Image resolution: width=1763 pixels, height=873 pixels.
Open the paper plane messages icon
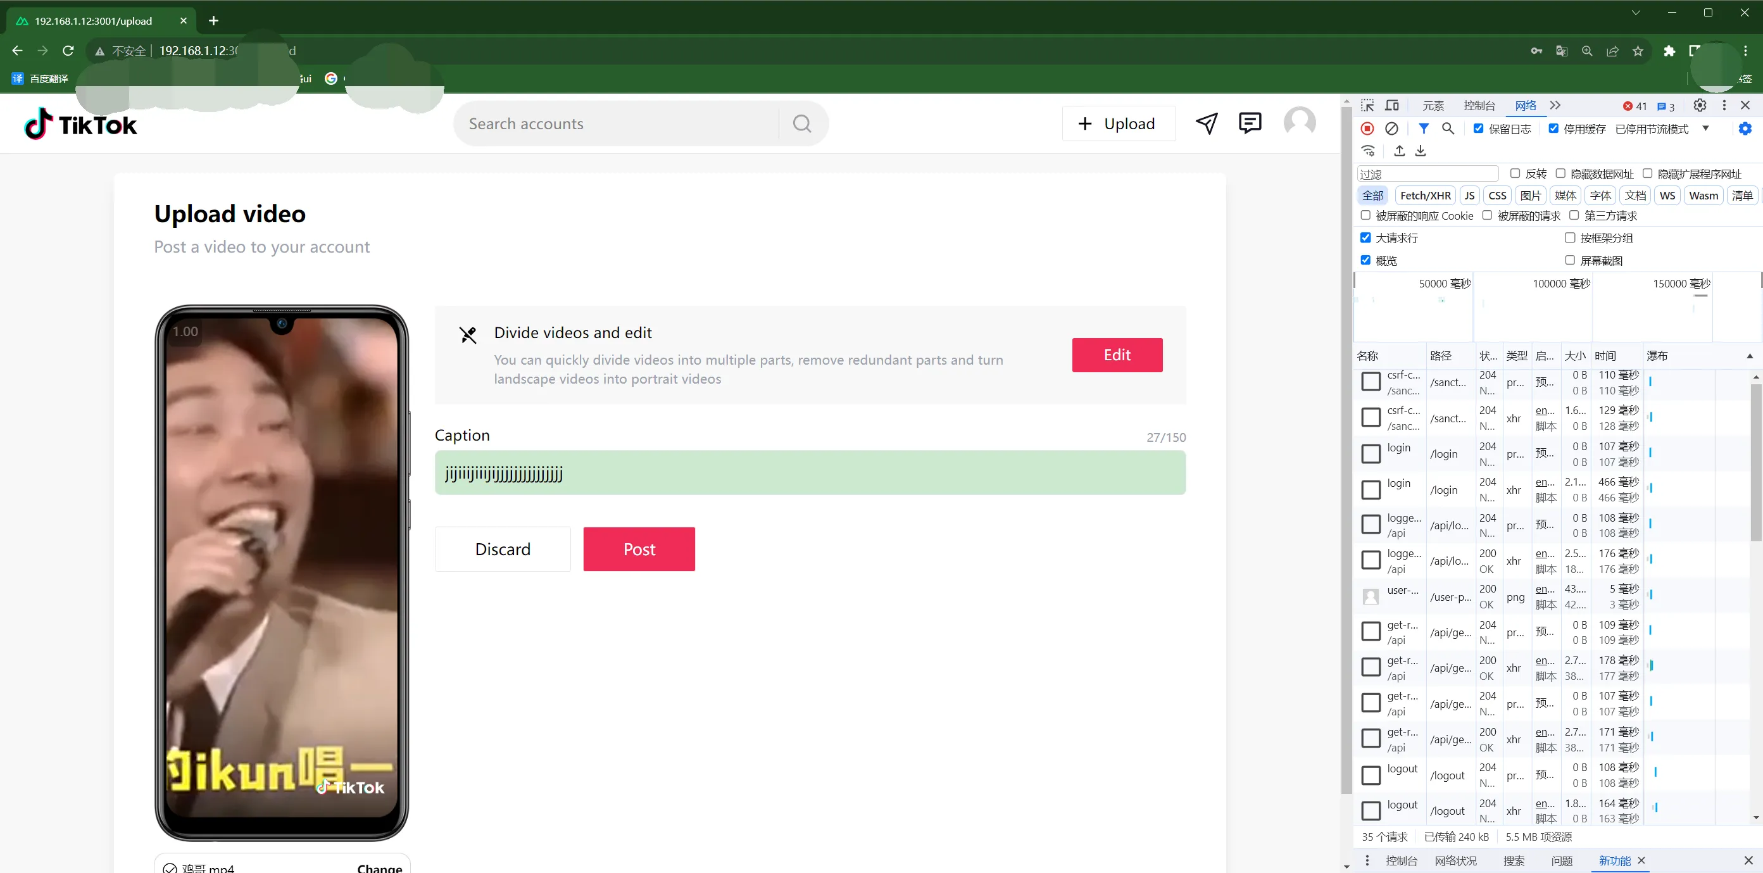tap(1207, 123)
